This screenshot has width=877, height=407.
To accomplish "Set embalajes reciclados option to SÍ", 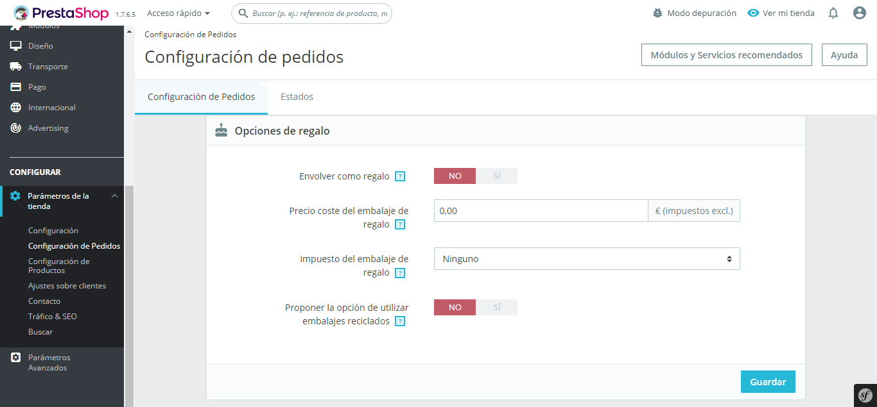I will pyautogui.click(x=496, y=307).
